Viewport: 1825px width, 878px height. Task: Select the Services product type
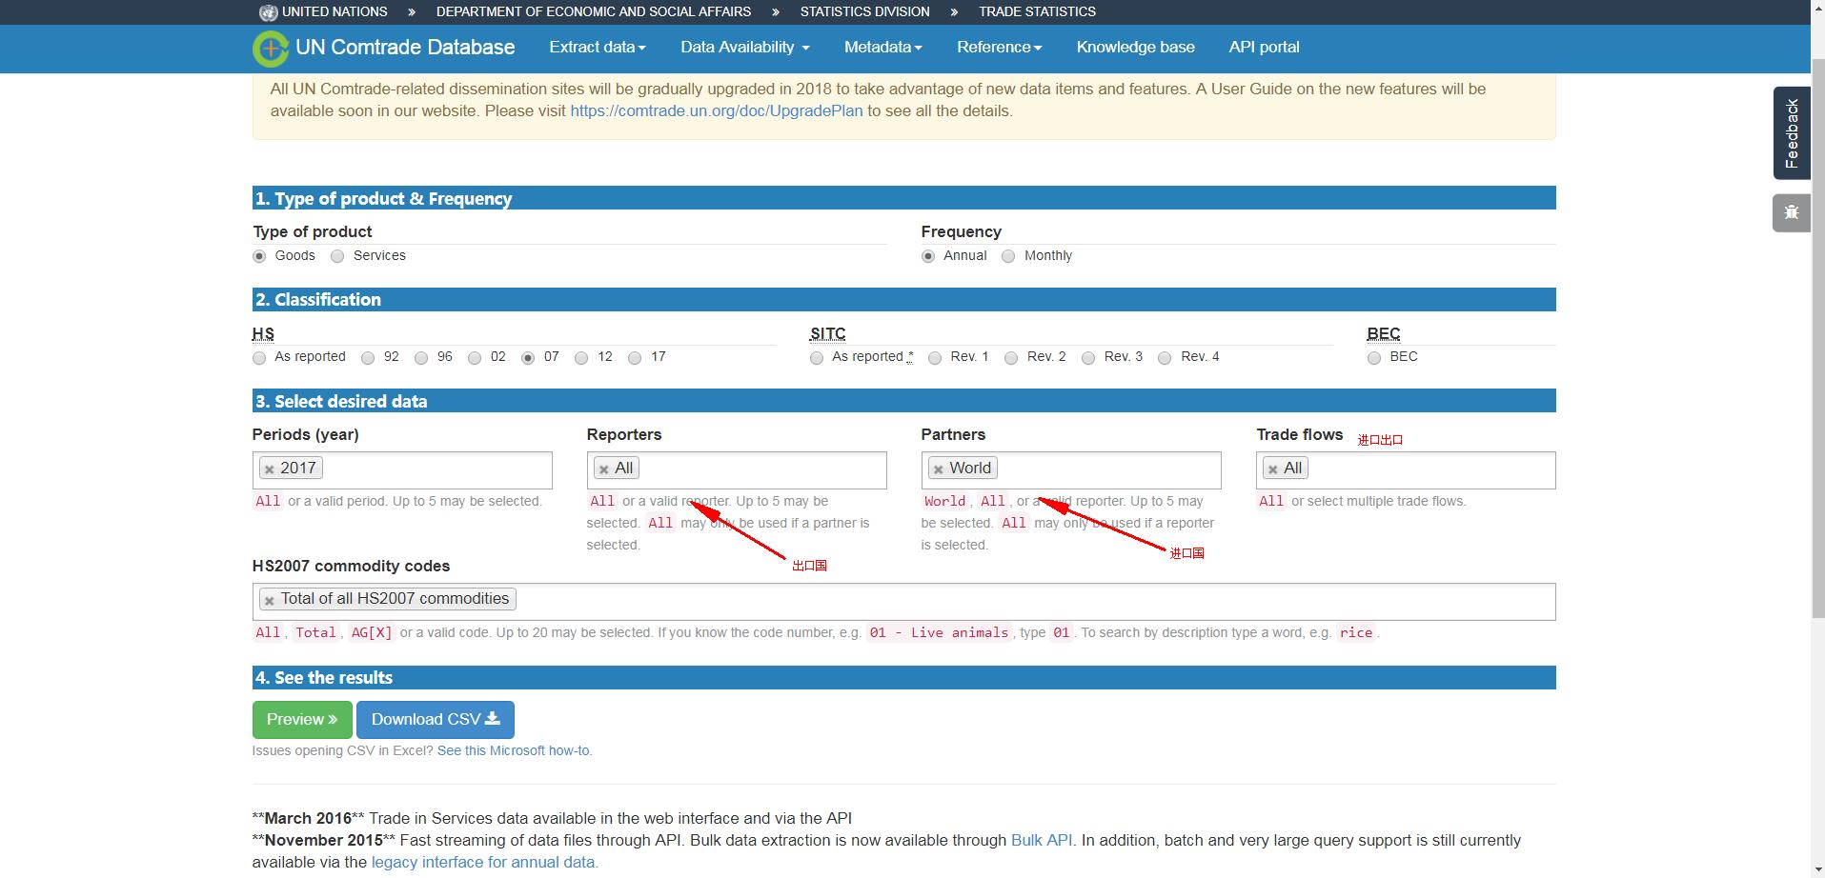pyautogui.click(x=337, y=256)
